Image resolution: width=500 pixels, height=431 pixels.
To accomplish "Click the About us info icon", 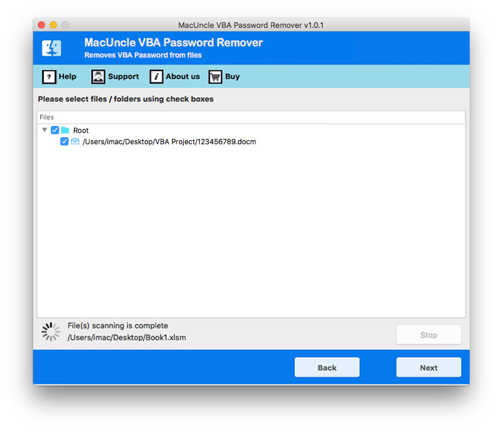I will click(x=157, y=77).
